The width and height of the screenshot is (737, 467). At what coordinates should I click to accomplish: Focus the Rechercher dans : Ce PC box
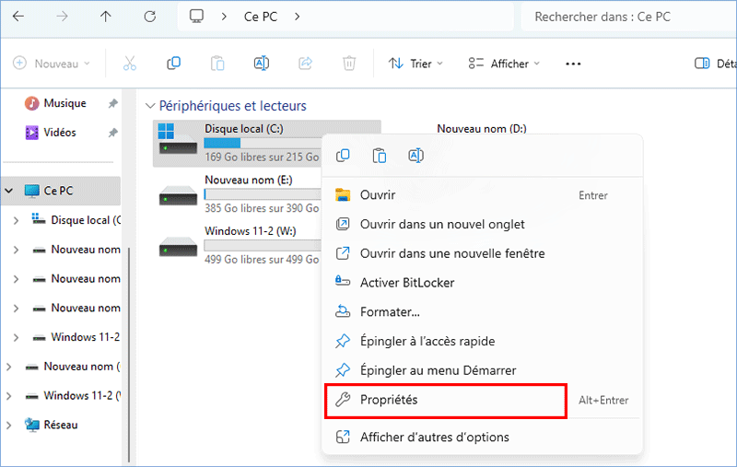629,17
